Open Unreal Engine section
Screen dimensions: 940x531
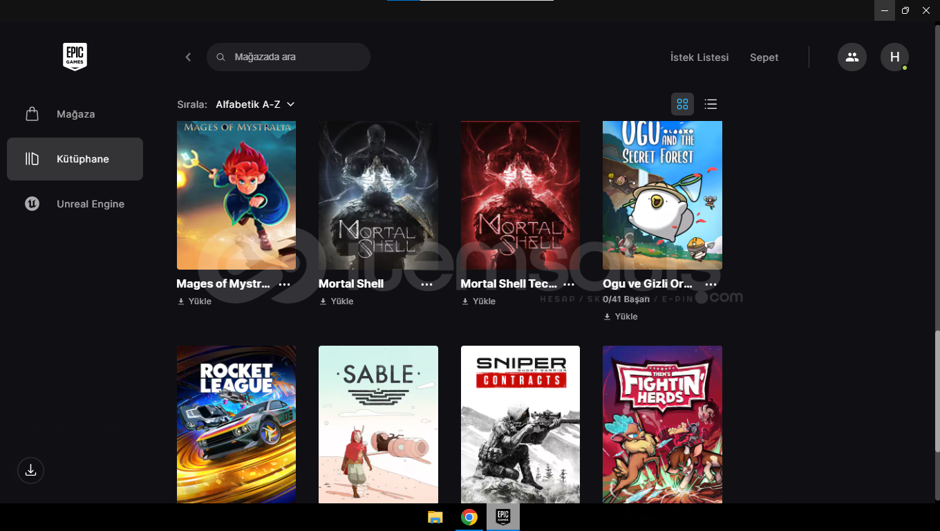(x=75, y=204)
